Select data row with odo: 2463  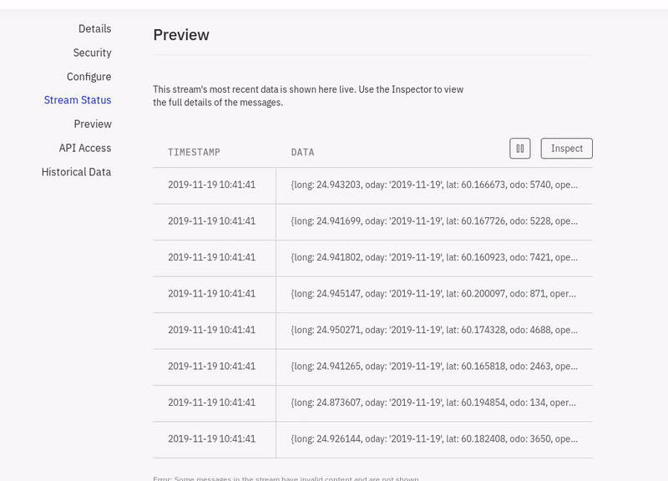372,367
